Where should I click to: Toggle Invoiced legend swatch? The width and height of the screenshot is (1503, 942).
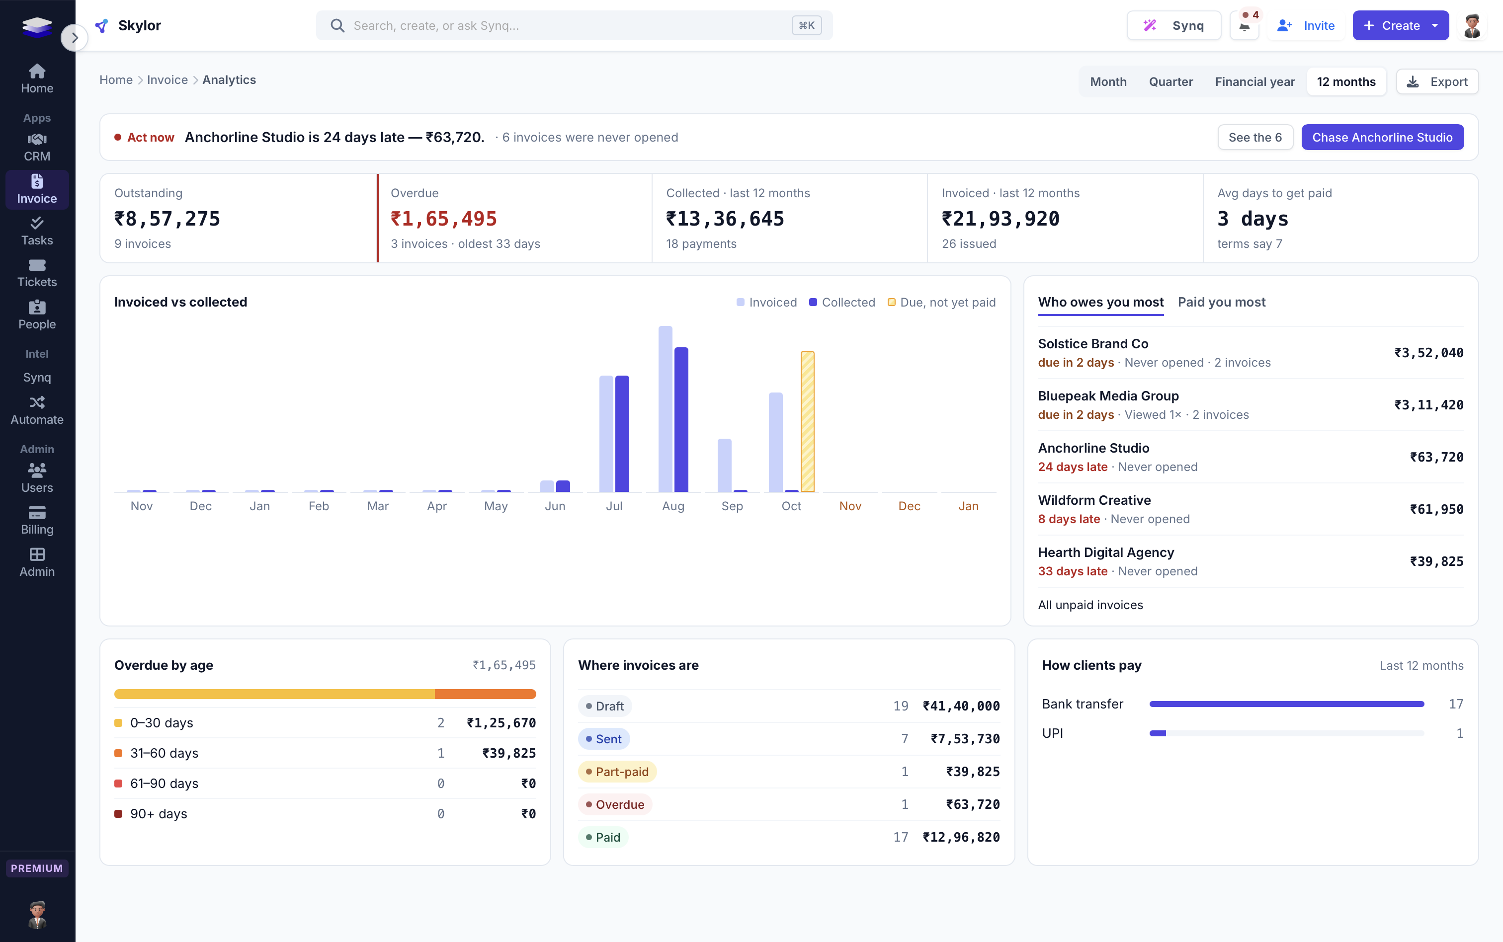[740, 302]
